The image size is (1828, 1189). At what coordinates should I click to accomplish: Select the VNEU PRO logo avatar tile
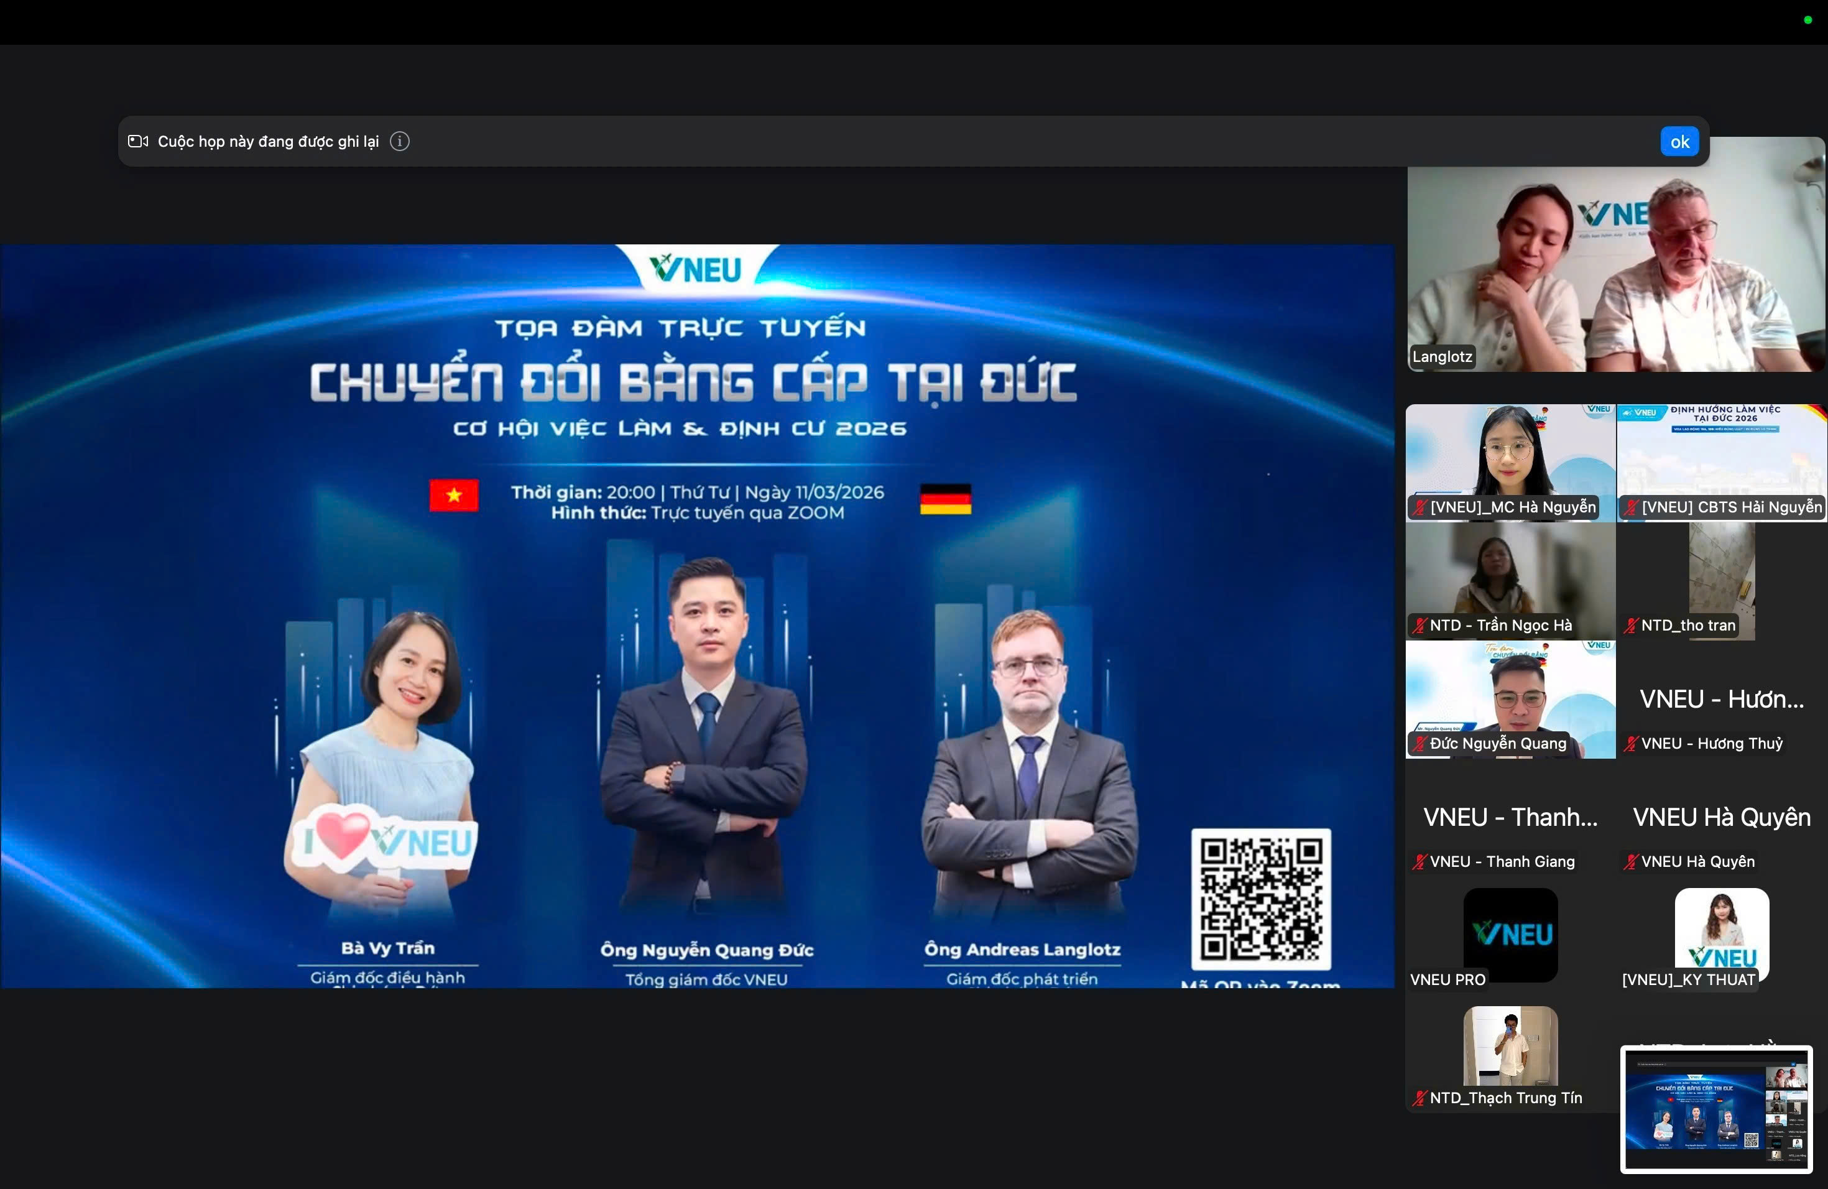tap(1510, 935)
